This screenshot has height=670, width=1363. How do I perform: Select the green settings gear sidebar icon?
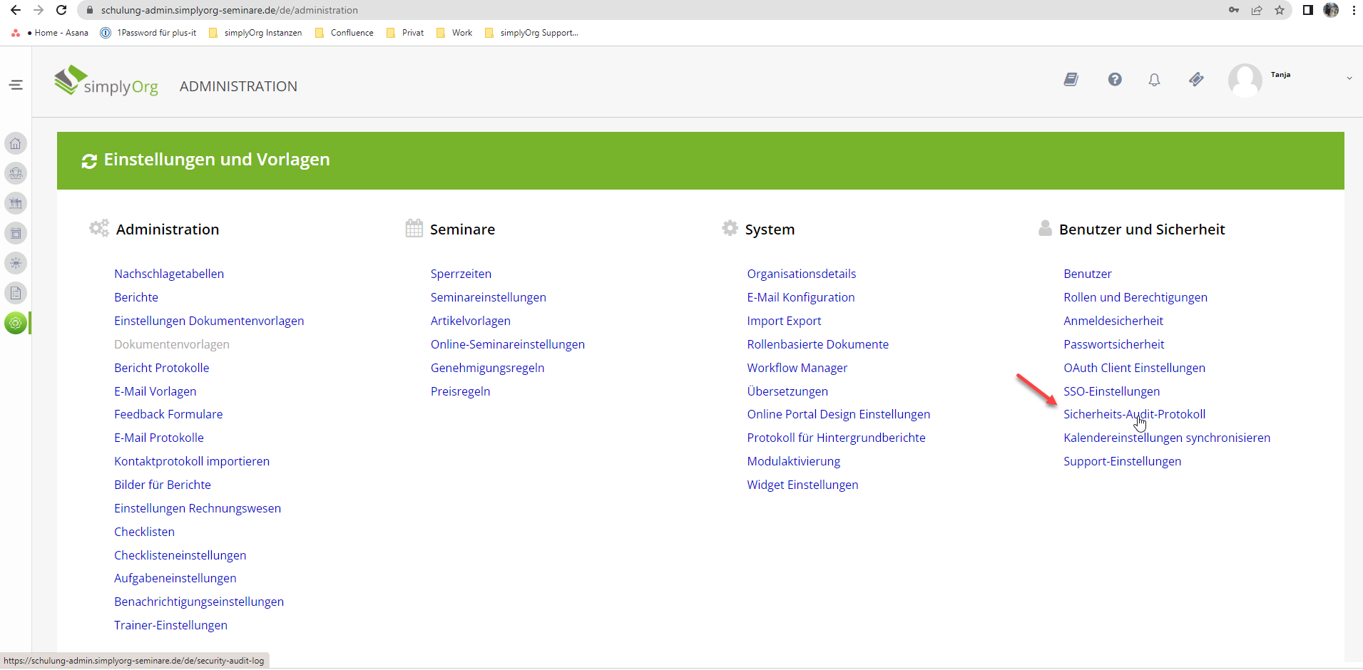(16, 323)
